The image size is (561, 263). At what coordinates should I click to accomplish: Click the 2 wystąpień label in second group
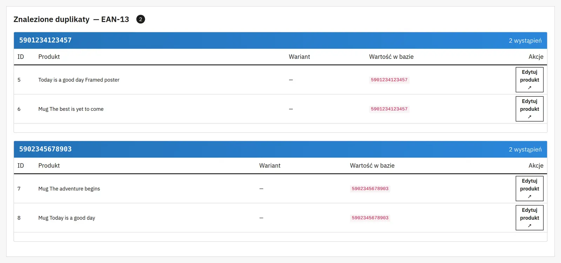tap(525, 149)
